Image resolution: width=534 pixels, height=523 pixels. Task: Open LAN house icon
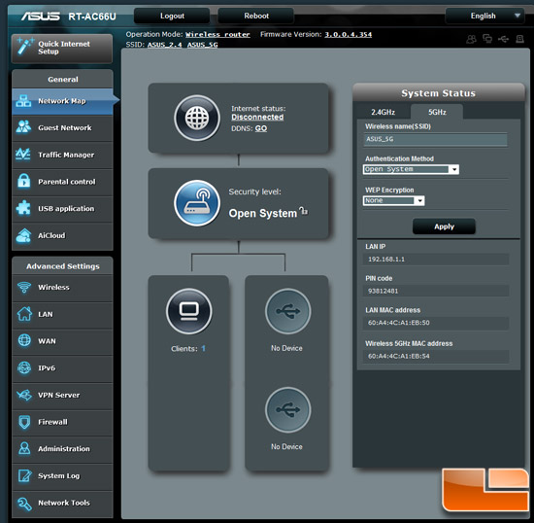(x=24, y=314)
